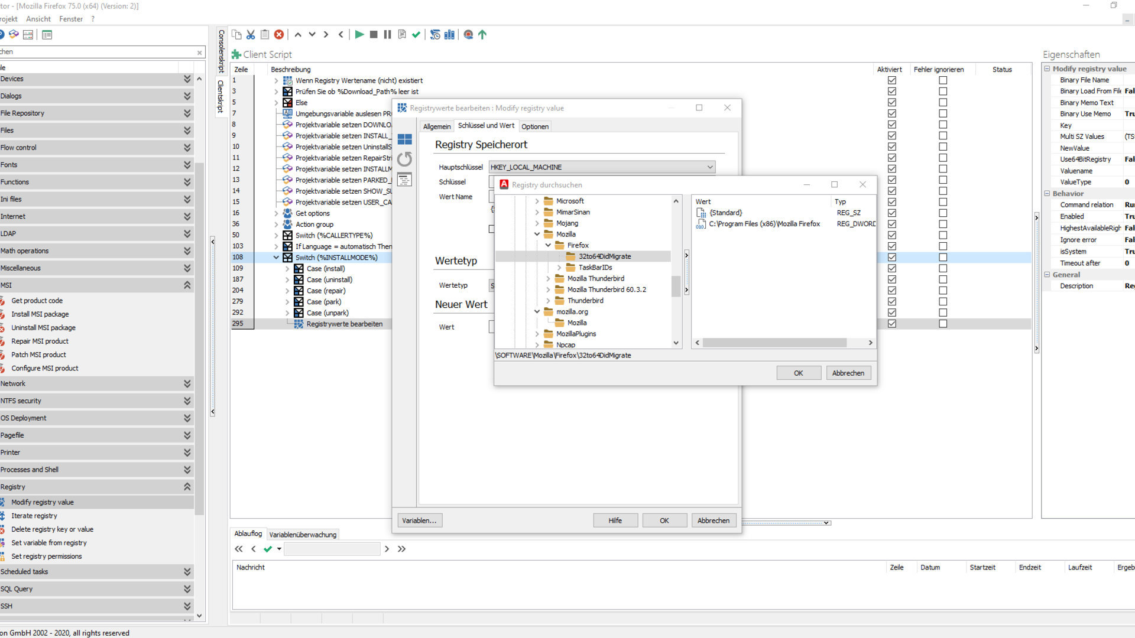Click the script history clock icon
This screenshot has width=1135, height=638.
pyautogui.click(x=435, y=35)
